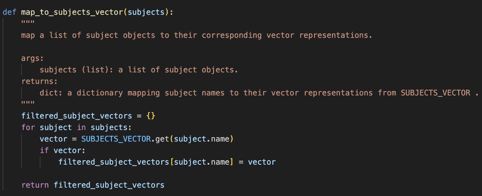Image resolution: width=482 pixels, height=196 pixels.
Task: Click the word 'corresponding' in the docstring
Action: (x=232, y=35)
